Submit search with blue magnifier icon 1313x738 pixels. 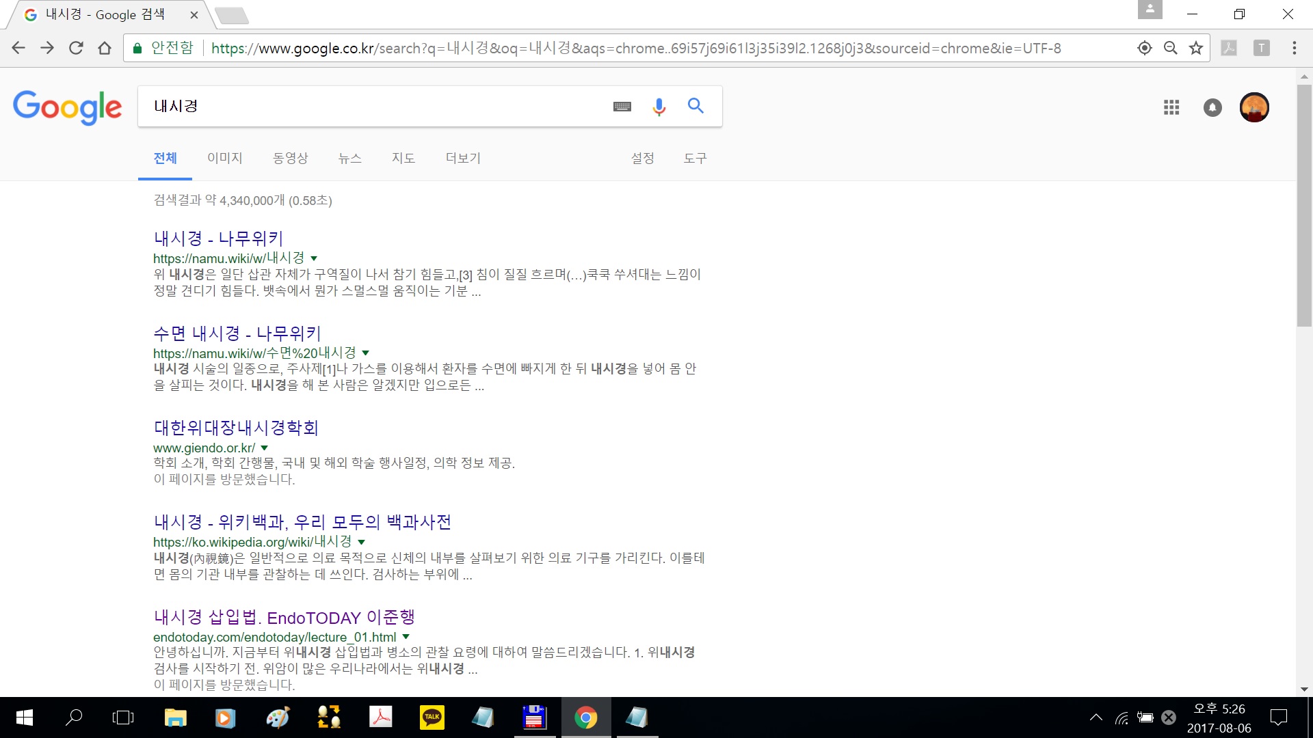695,106
